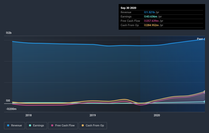This screenshot has width=209, height=133.
Task: Click the 2019 x-axis label
Action: click(93, 115)
